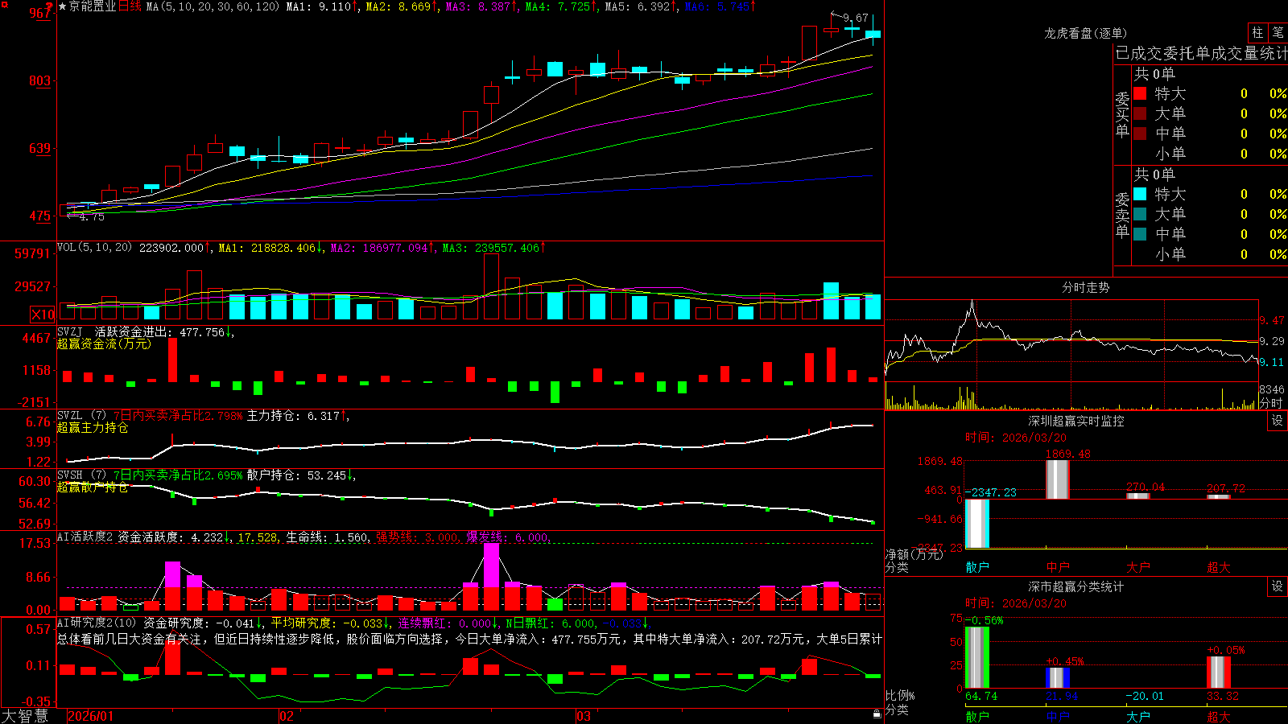Click the -2347.23 value above the 散户 bar
This screenshot has width=1288, height=724.
click(991, 492)
